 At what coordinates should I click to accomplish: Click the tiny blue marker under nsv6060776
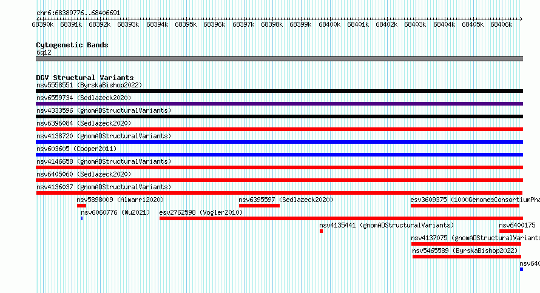[82, 218]
